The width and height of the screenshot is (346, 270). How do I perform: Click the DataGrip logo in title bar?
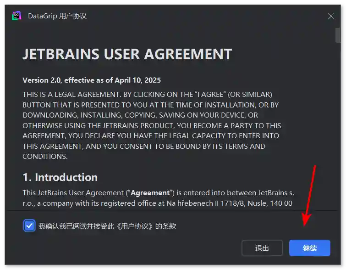tap(16, 16)
